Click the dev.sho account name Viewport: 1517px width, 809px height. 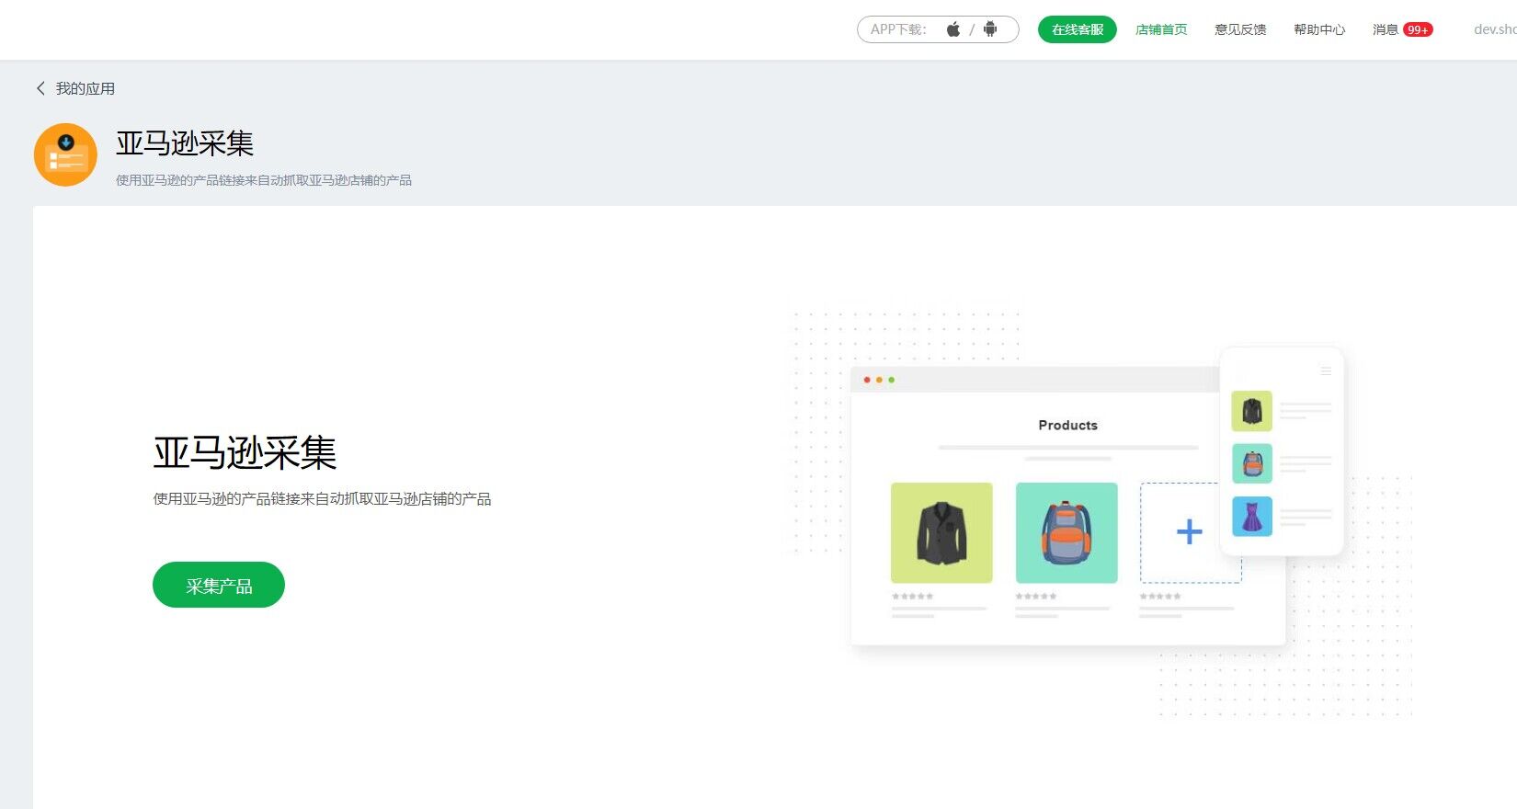coord(1495,29)
